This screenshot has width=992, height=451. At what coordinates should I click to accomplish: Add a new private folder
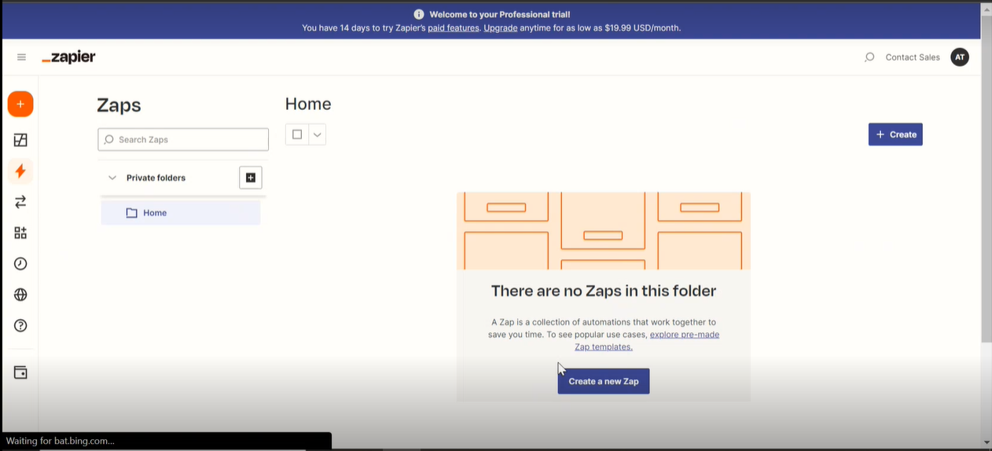[251, 178]
